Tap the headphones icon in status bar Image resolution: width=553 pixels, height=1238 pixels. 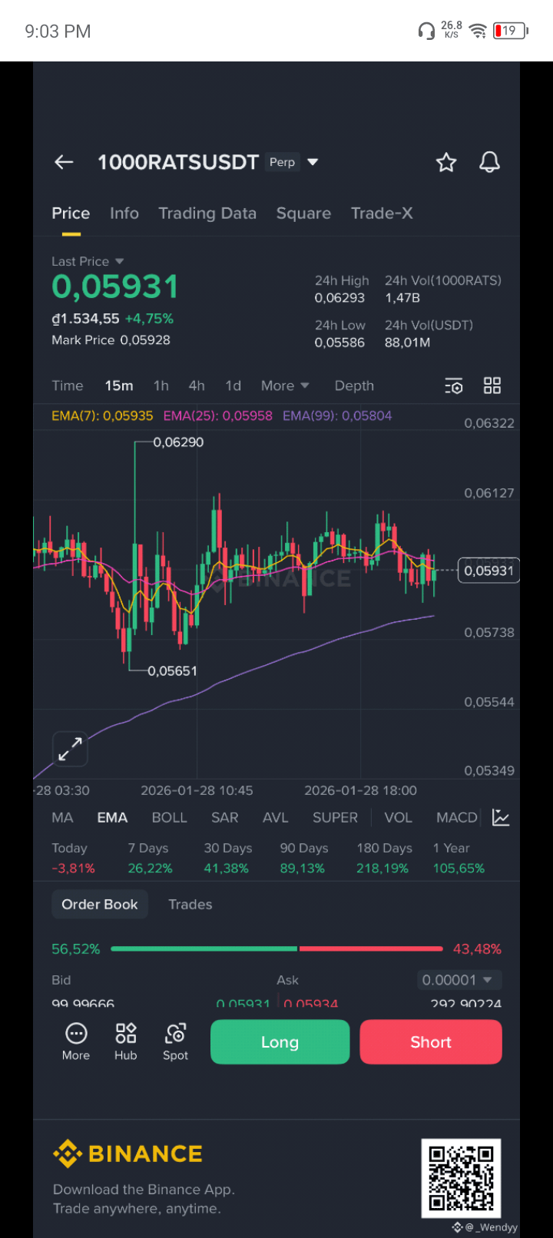[426, 31]
